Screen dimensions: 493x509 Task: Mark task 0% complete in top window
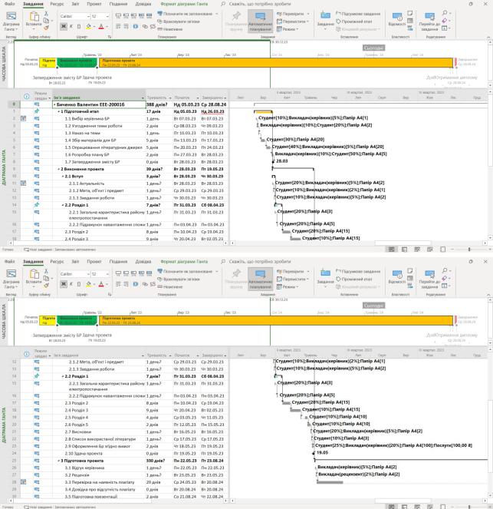coord(118,15)
